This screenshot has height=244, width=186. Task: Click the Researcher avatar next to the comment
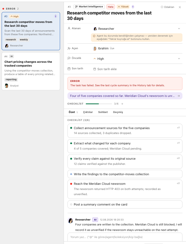pyautogui.click(x=70, y=221)
